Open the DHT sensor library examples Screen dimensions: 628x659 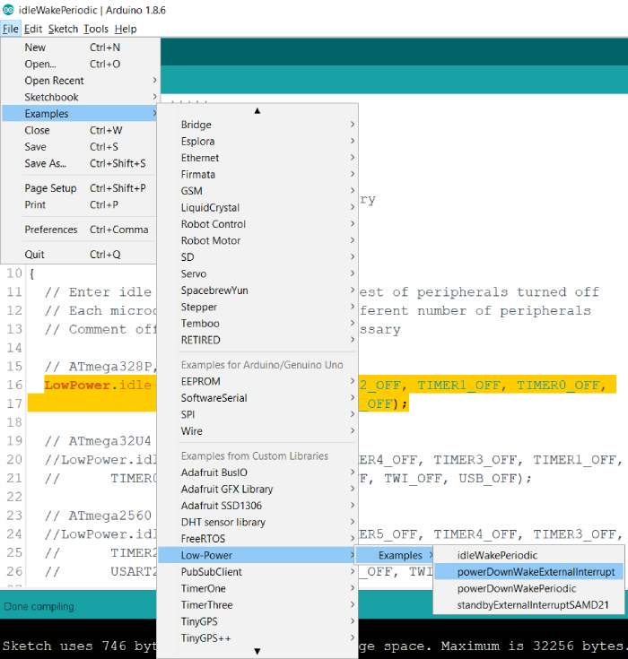(257, 522)
